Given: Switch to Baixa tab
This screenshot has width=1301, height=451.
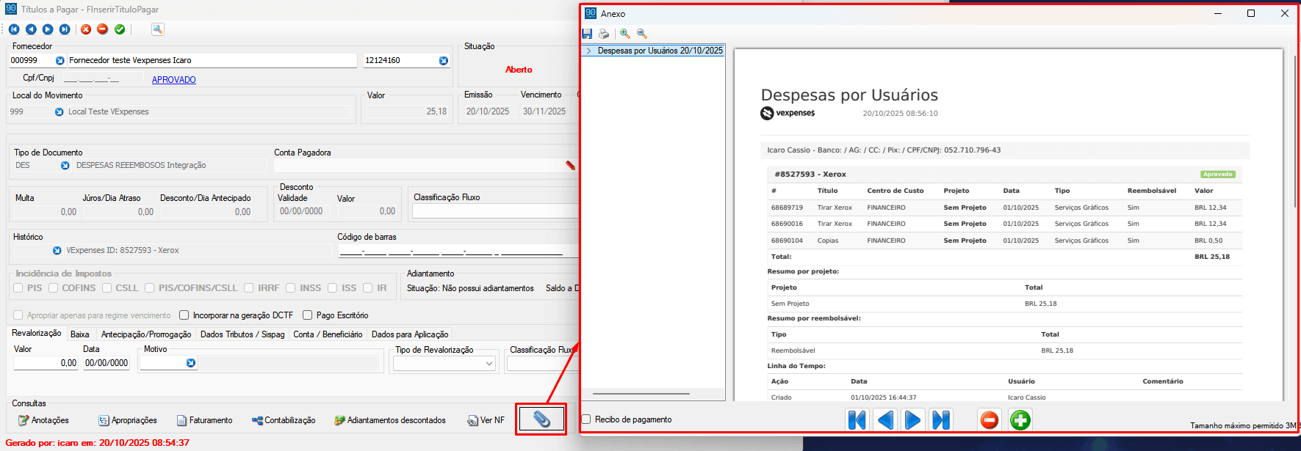Looking at the screenshot, I should pyautogui.click(x=80, y=334).
